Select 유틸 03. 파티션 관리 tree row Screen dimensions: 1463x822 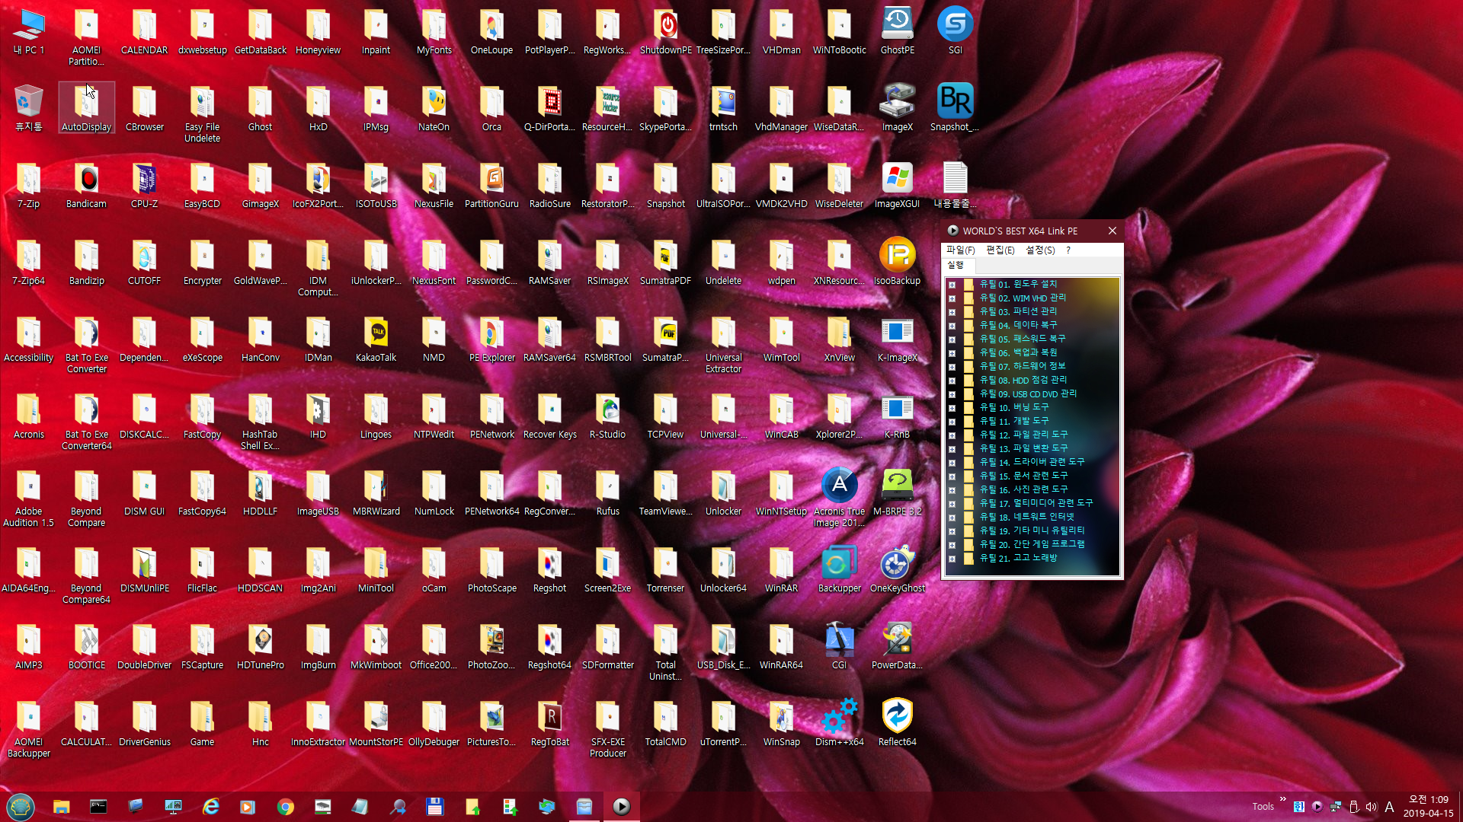point(1018,311)
